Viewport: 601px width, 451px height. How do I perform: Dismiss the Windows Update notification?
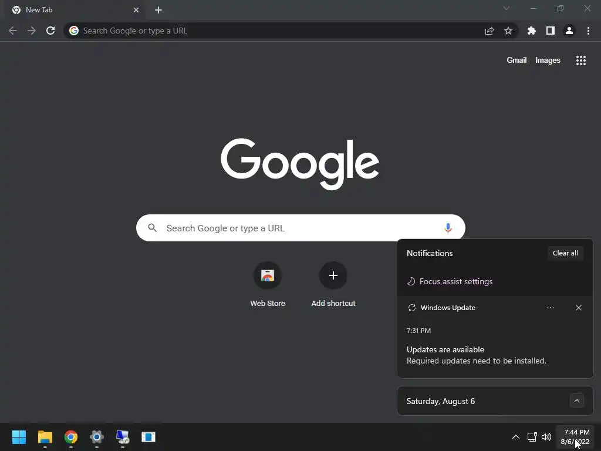(579, 308)
